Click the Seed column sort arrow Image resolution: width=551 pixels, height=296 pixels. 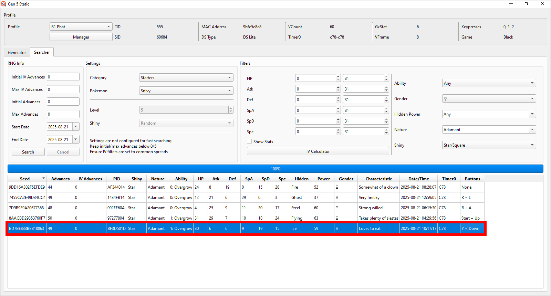(x=44, y=178)
